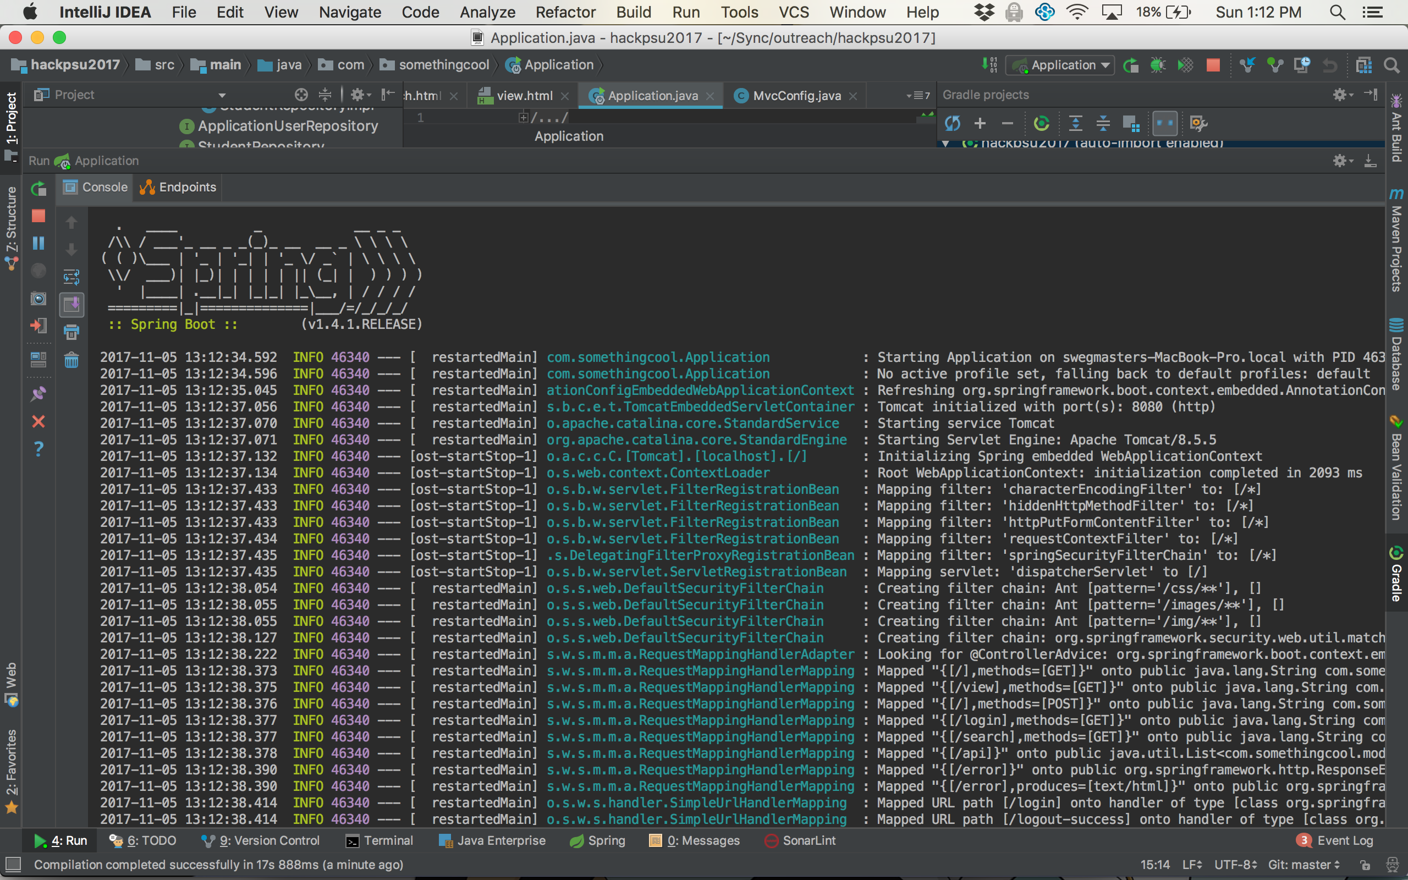
Task: Click the Dump Threads camera icon
Action: pos(38,299)
